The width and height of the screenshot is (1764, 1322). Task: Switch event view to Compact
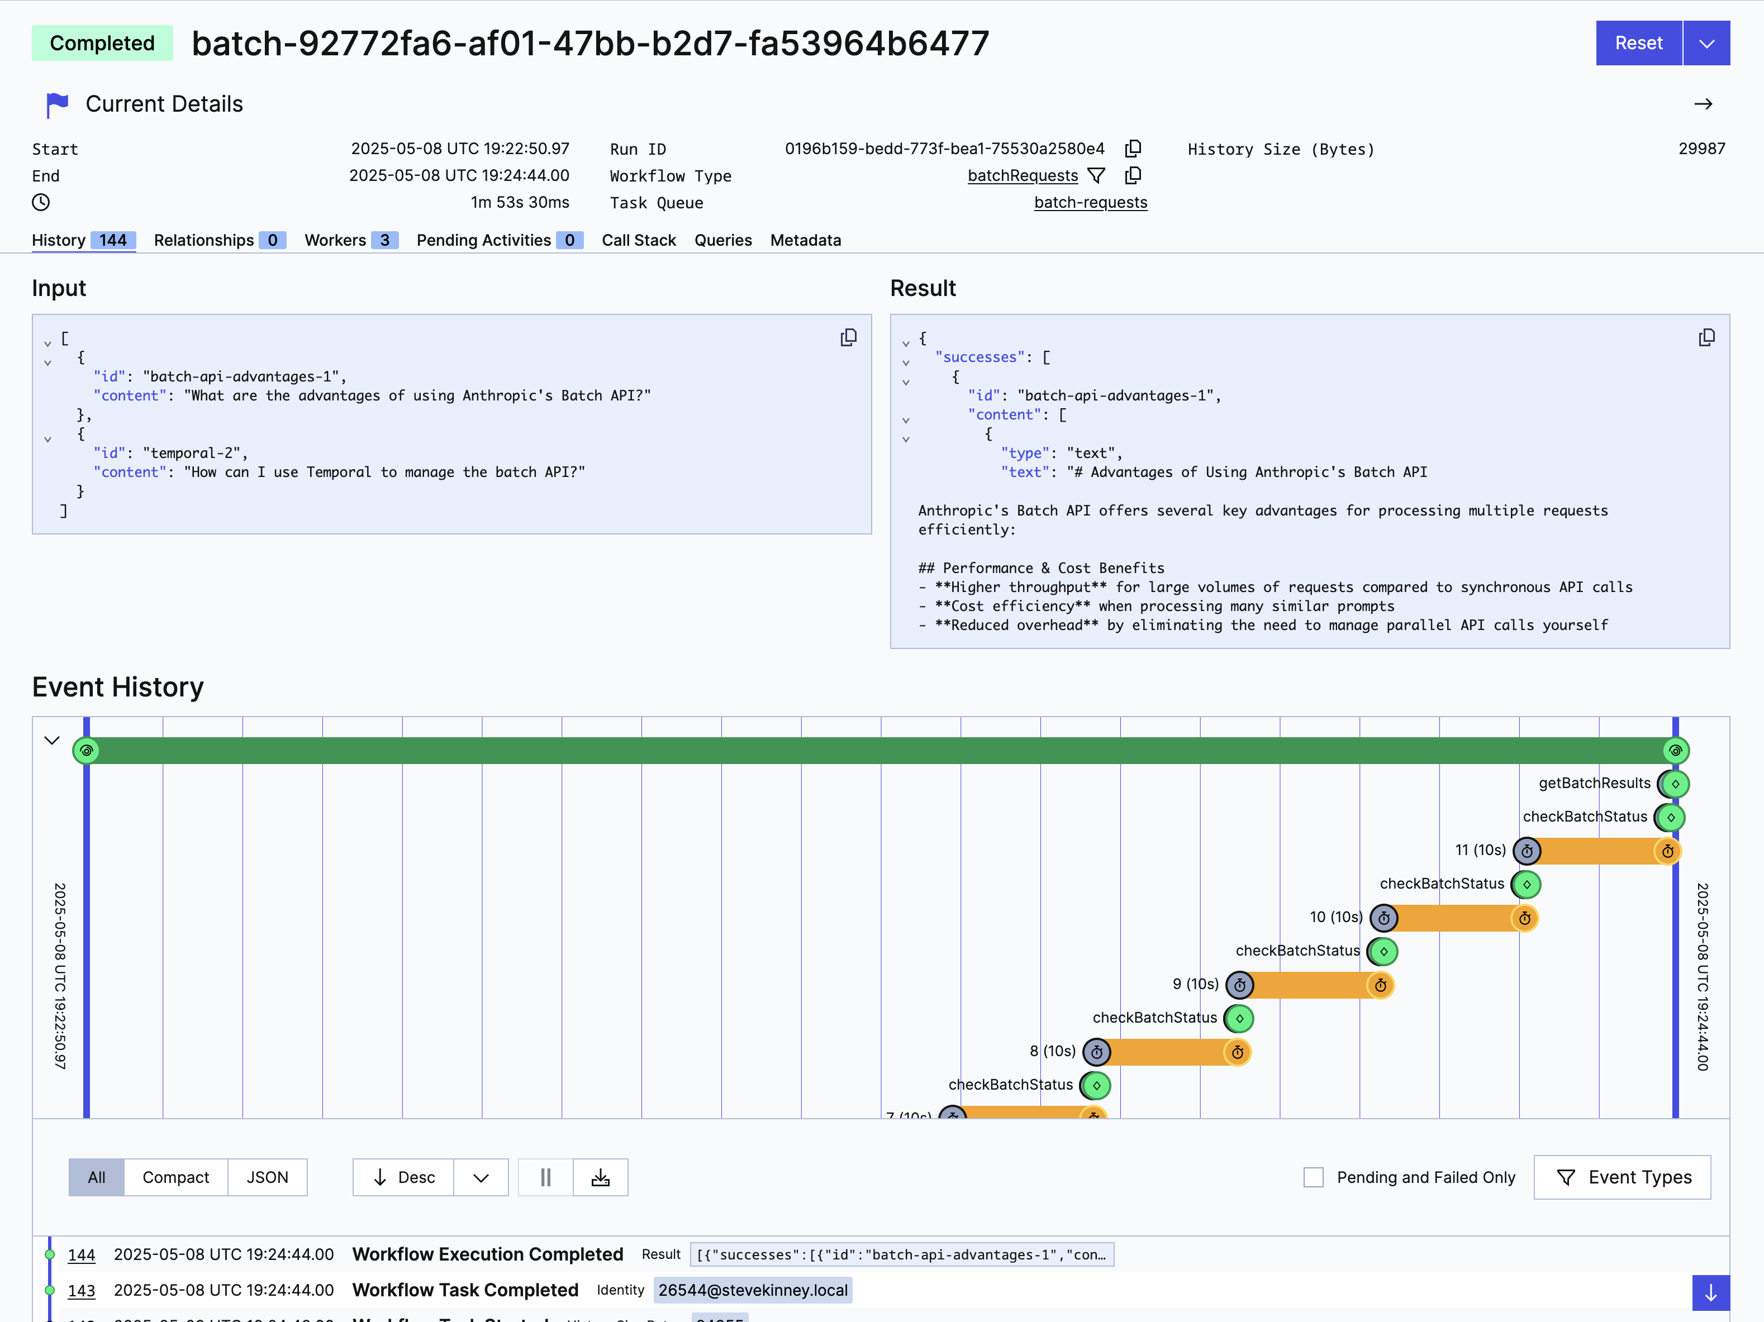(175, 1177)
